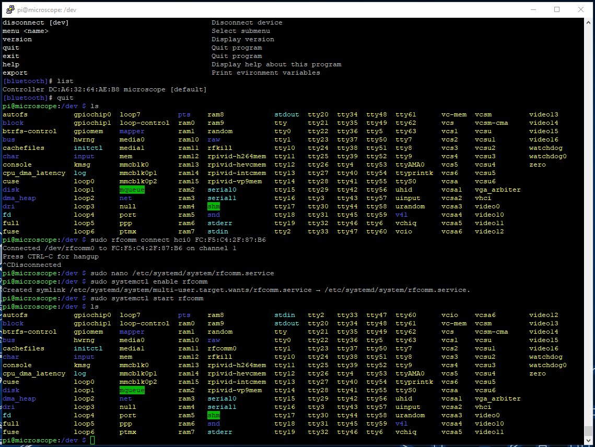This screenshot has width=595, height=447.
Task: Click the 'version' command in help list
Action: (x=17, y=40)
